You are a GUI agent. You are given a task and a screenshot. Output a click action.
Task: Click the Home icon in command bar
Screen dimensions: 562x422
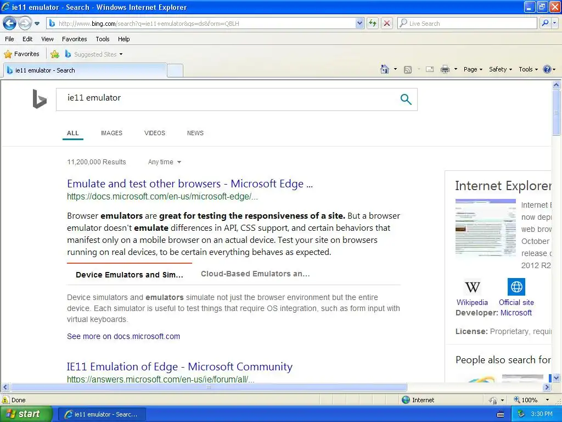coord(385,69)
